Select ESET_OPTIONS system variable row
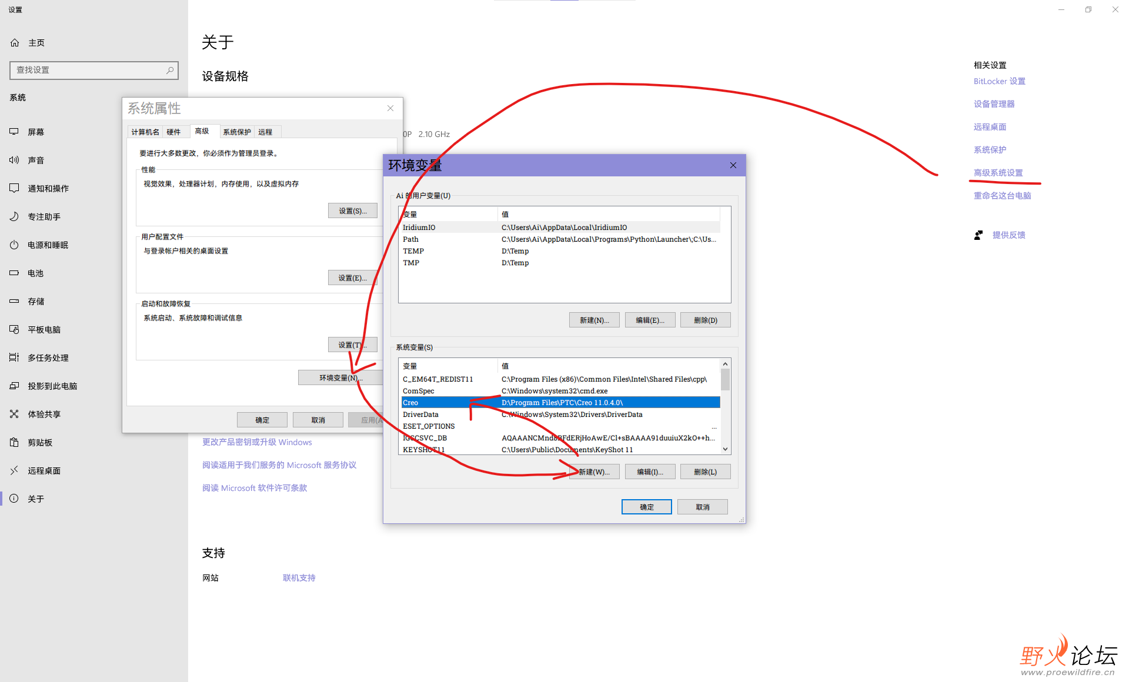 tap(560, 426)
